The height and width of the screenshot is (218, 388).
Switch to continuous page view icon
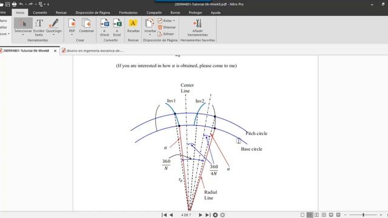(309, 215)
